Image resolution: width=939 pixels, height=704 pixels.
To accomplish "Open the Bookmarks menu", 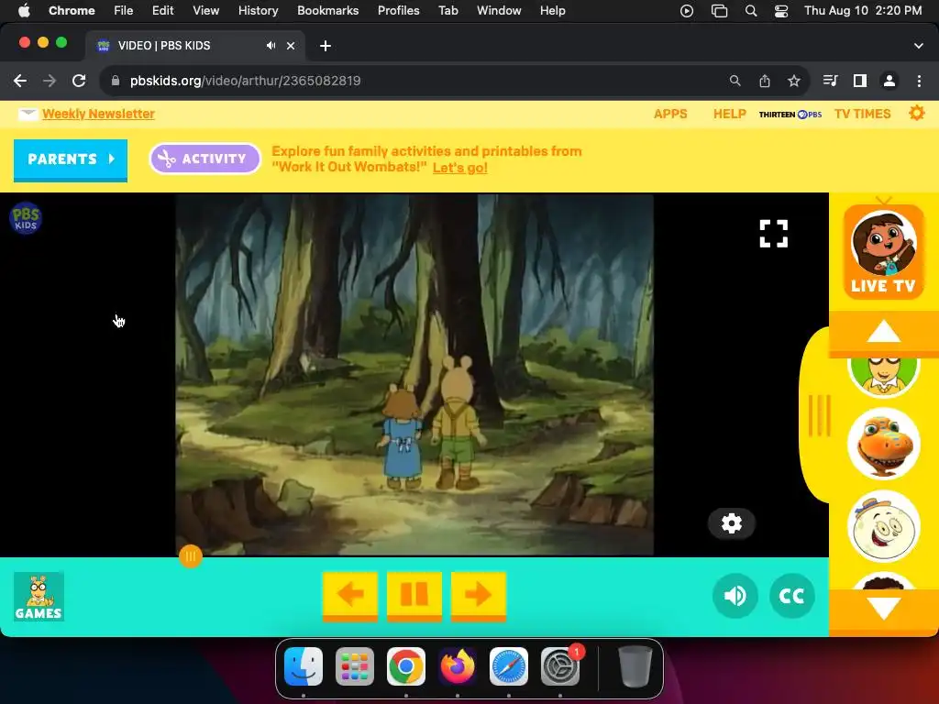I will 327,10.
